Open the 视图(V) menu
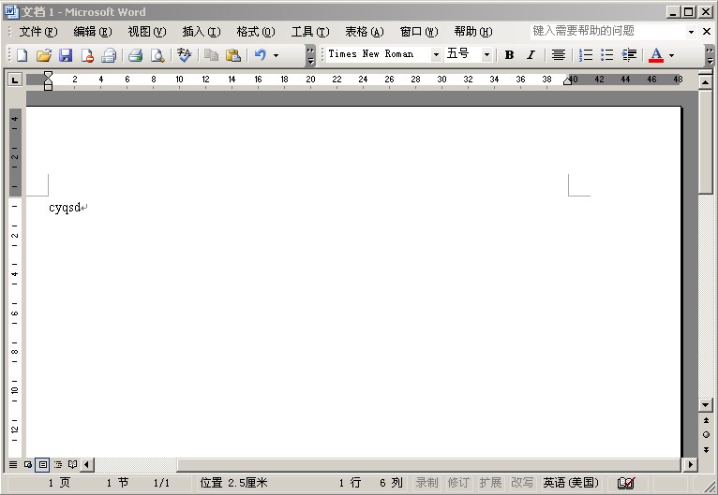Screen dimensions: 718x495 coord(147,32)
